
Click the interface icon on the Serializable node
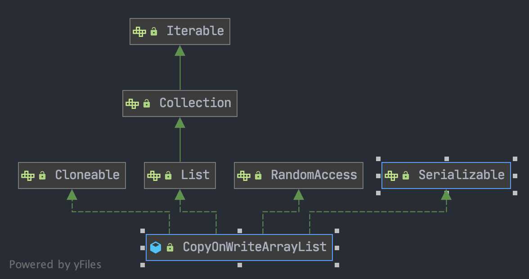click(x=391, y=176)
